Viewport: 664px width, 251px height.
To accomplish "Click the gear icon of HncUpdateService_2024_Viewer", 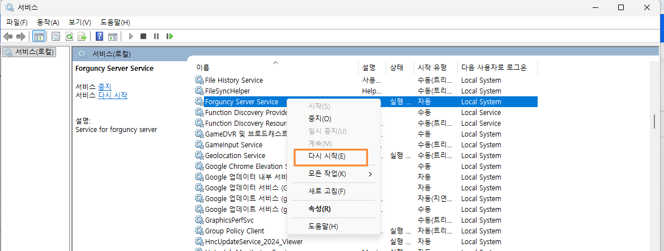I will point(199,242).
